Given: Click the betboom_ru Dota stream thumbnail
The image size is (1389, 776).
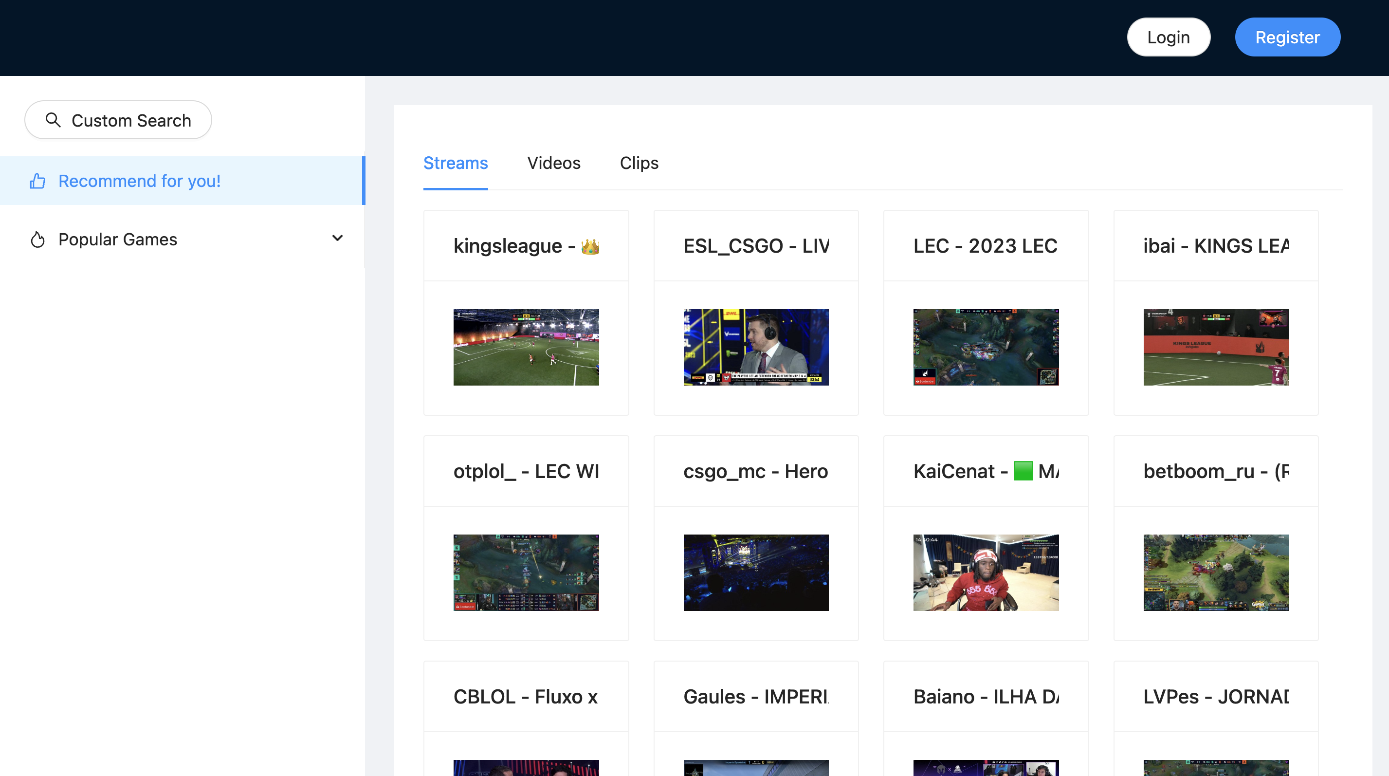Looking at the screenshot, I should click(x=1215, y=572).
